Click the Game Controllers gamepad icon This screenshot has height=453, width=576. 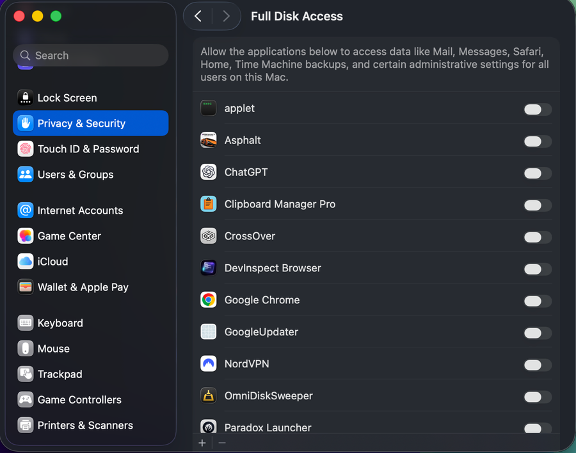coord(26,400)
